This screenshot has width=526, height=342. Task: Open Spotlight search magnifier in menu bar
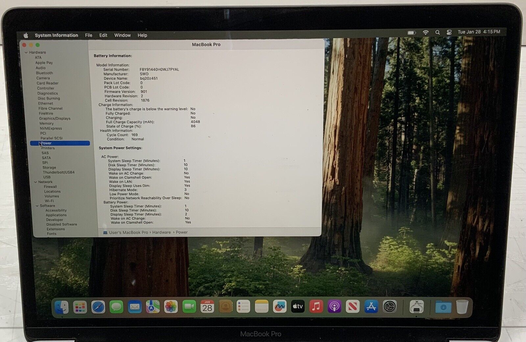(437, 33)
